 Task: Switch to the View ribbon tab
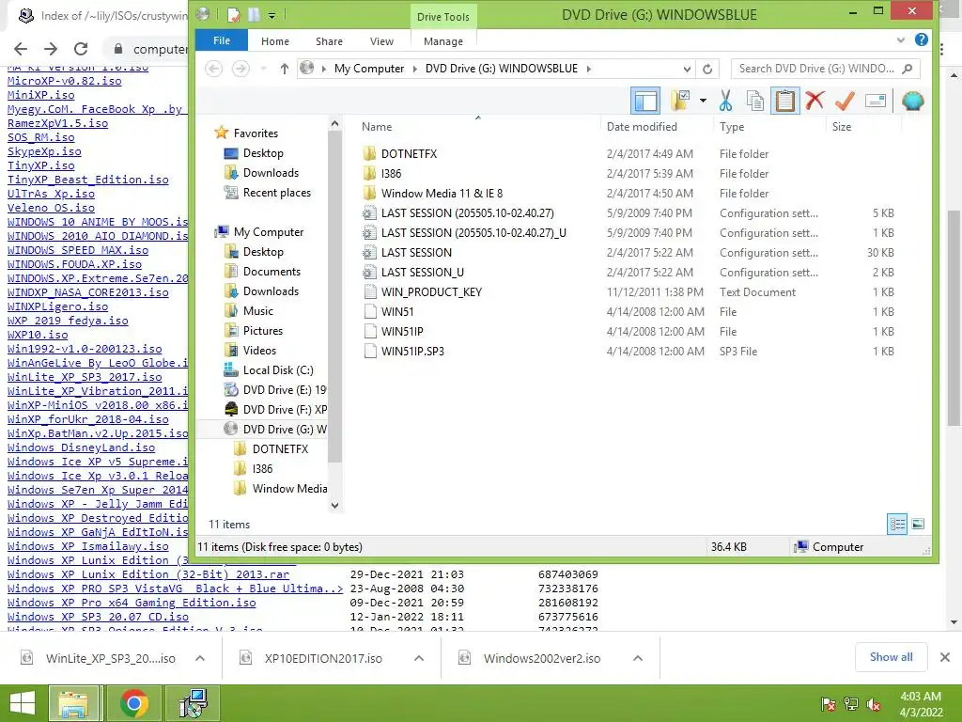pos(381,41)
